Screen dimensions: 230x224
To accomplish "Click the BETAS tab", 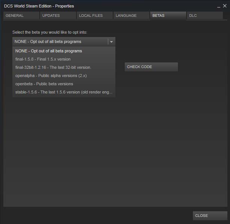I will point(168,15).
